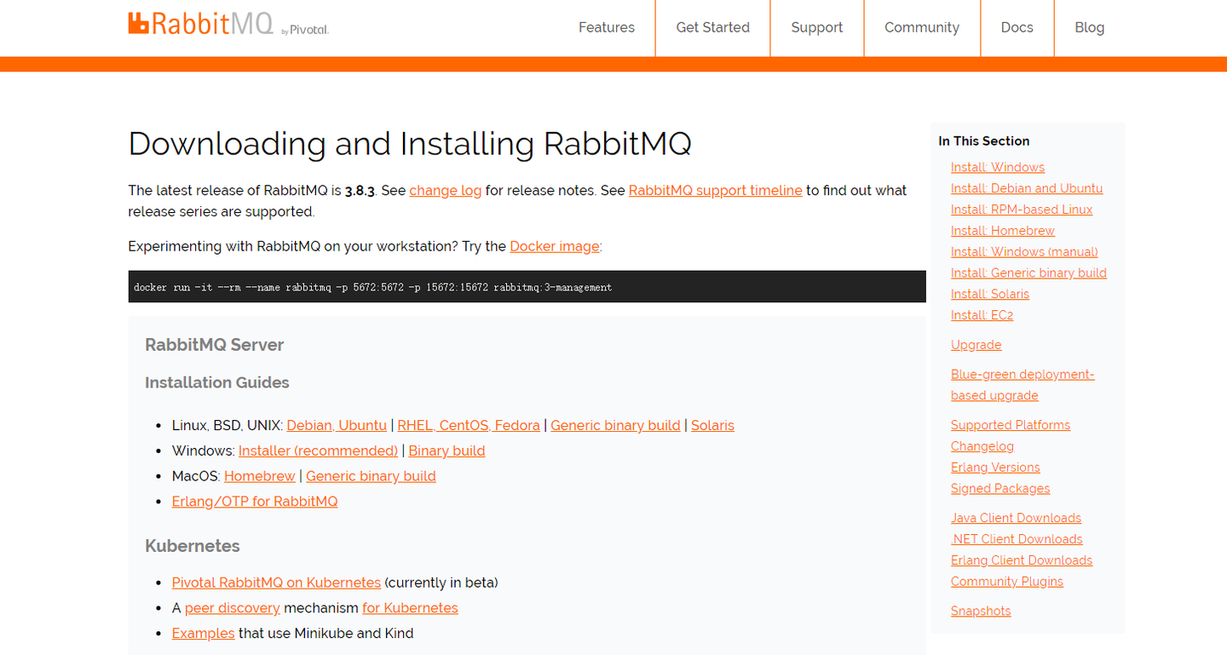
Task: Open Install: Solaris in the sidebar
Action: pos(989,293)
